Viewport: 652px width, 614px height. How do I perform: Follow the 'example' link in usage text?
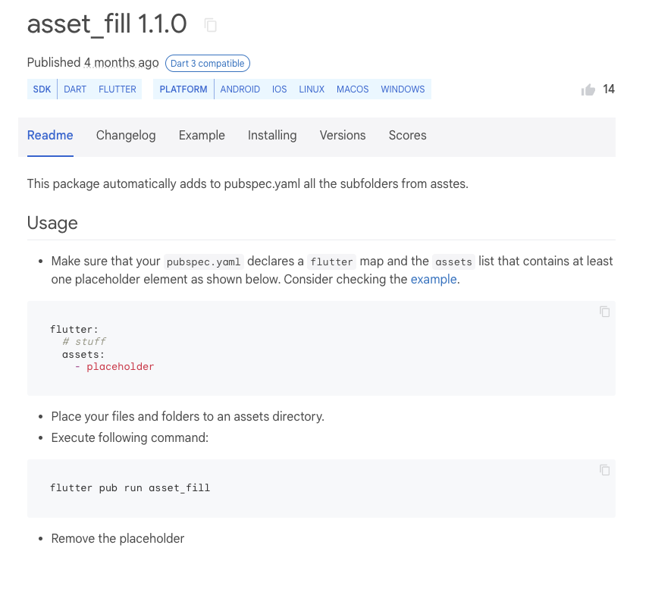(434, 280)
